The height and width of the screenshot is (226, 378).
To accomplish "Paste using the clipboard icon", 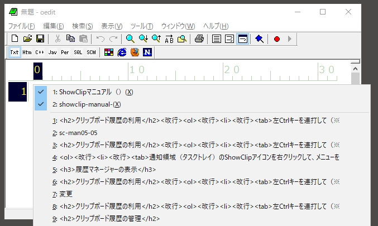I will 83,39.
